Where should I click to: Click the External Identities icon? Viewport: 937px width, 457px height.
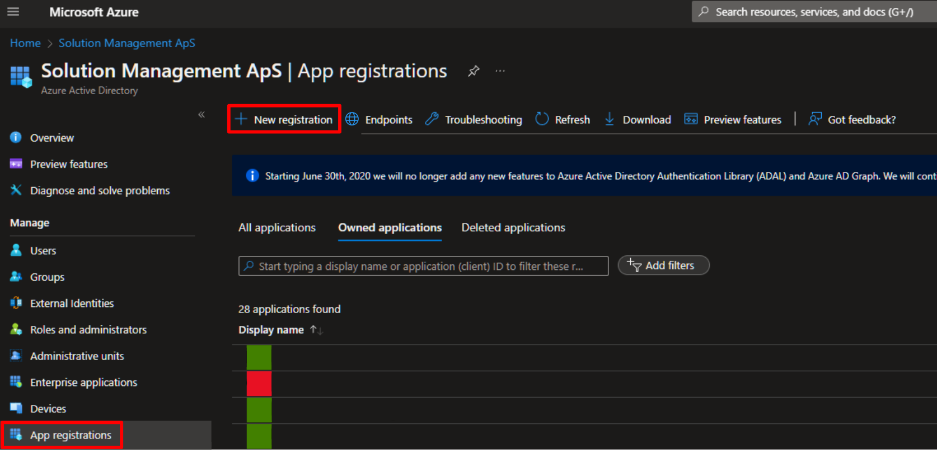click(x=16, y=303)
